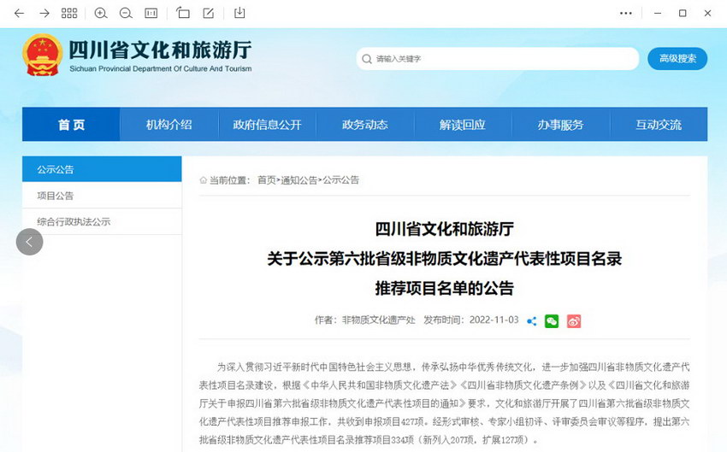Open the edit image tool
This screenshot has width=727, height=452.
pos(209,13)
